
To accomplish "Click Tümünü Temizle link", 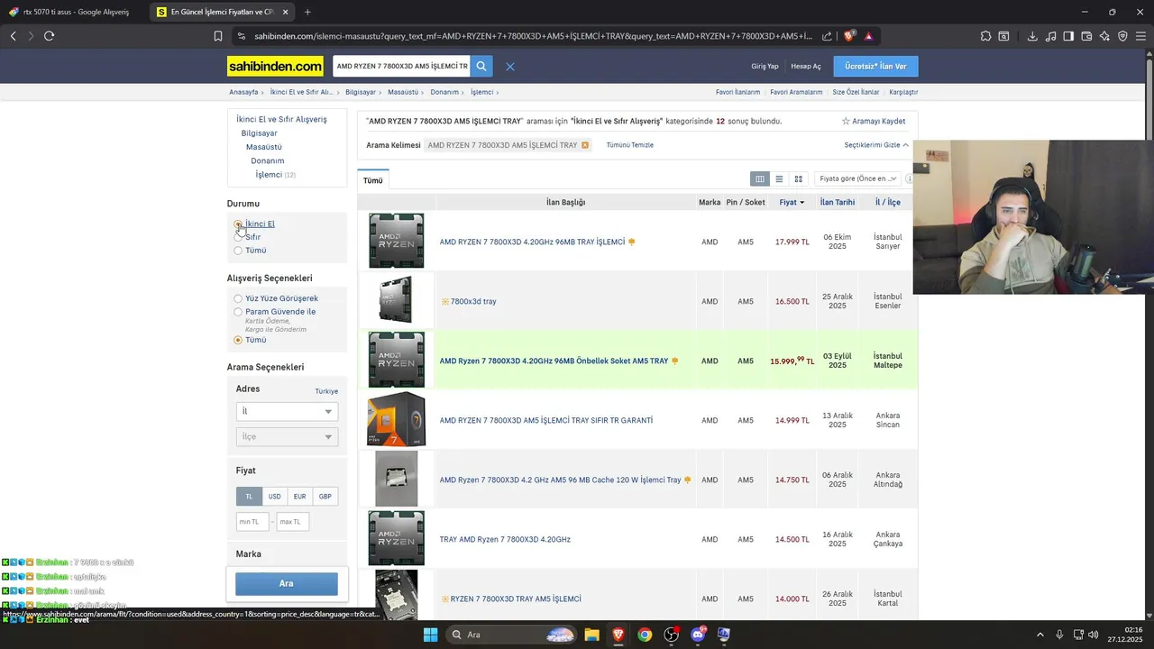I will click(x=630, y=145).
